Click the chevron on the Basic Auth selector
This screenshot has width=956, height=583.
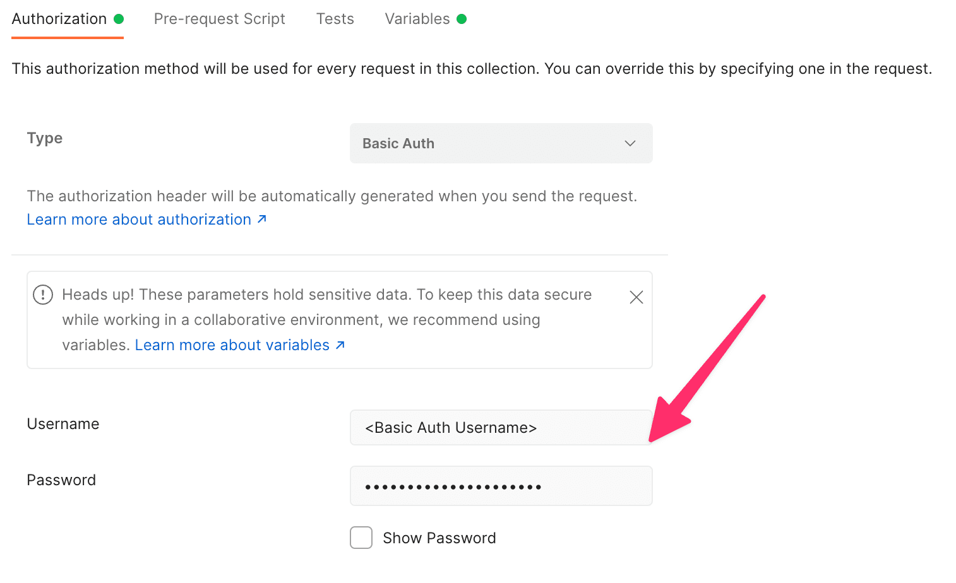[630, 143]
